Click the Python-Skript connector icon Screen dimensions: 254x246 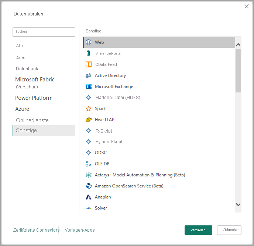click(89, 141)
